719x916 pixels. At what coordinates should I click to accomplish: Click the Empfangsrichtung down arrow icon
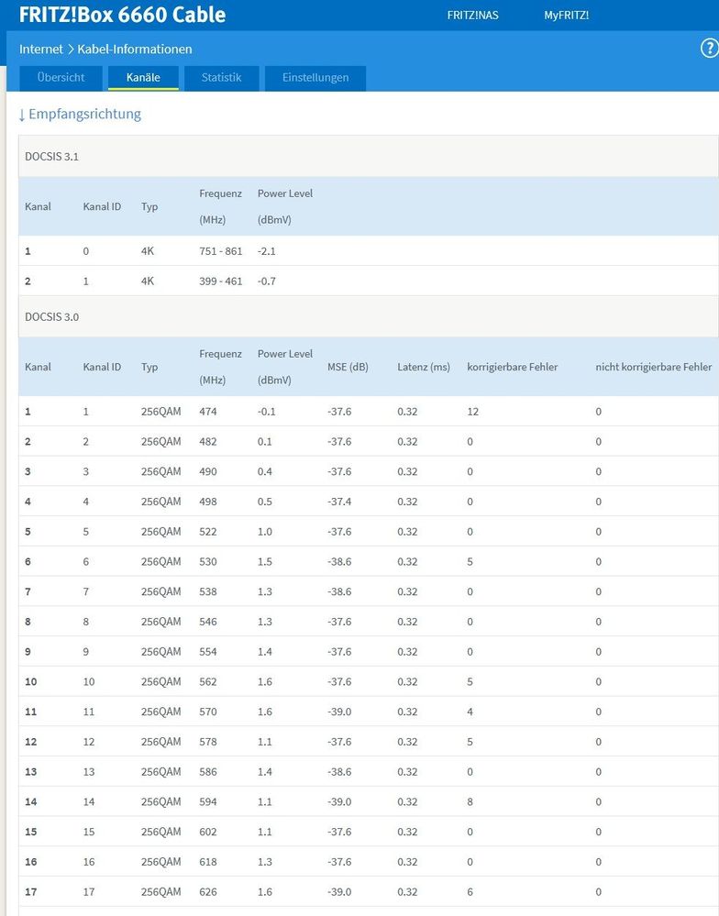tap(22, 116)
